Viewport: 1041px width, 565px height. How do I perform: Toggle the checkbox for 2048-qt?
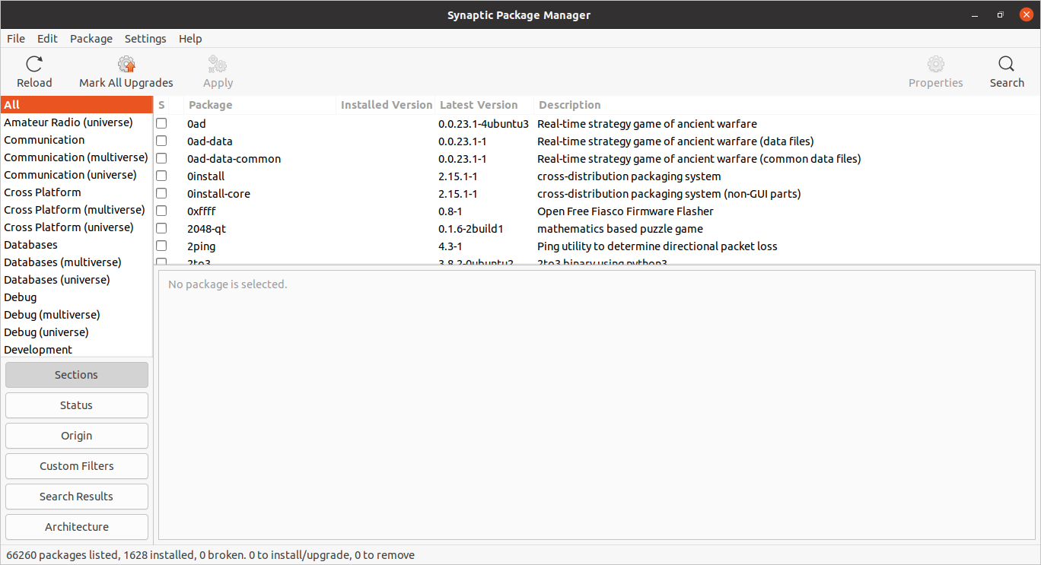(x=161, y=228)
